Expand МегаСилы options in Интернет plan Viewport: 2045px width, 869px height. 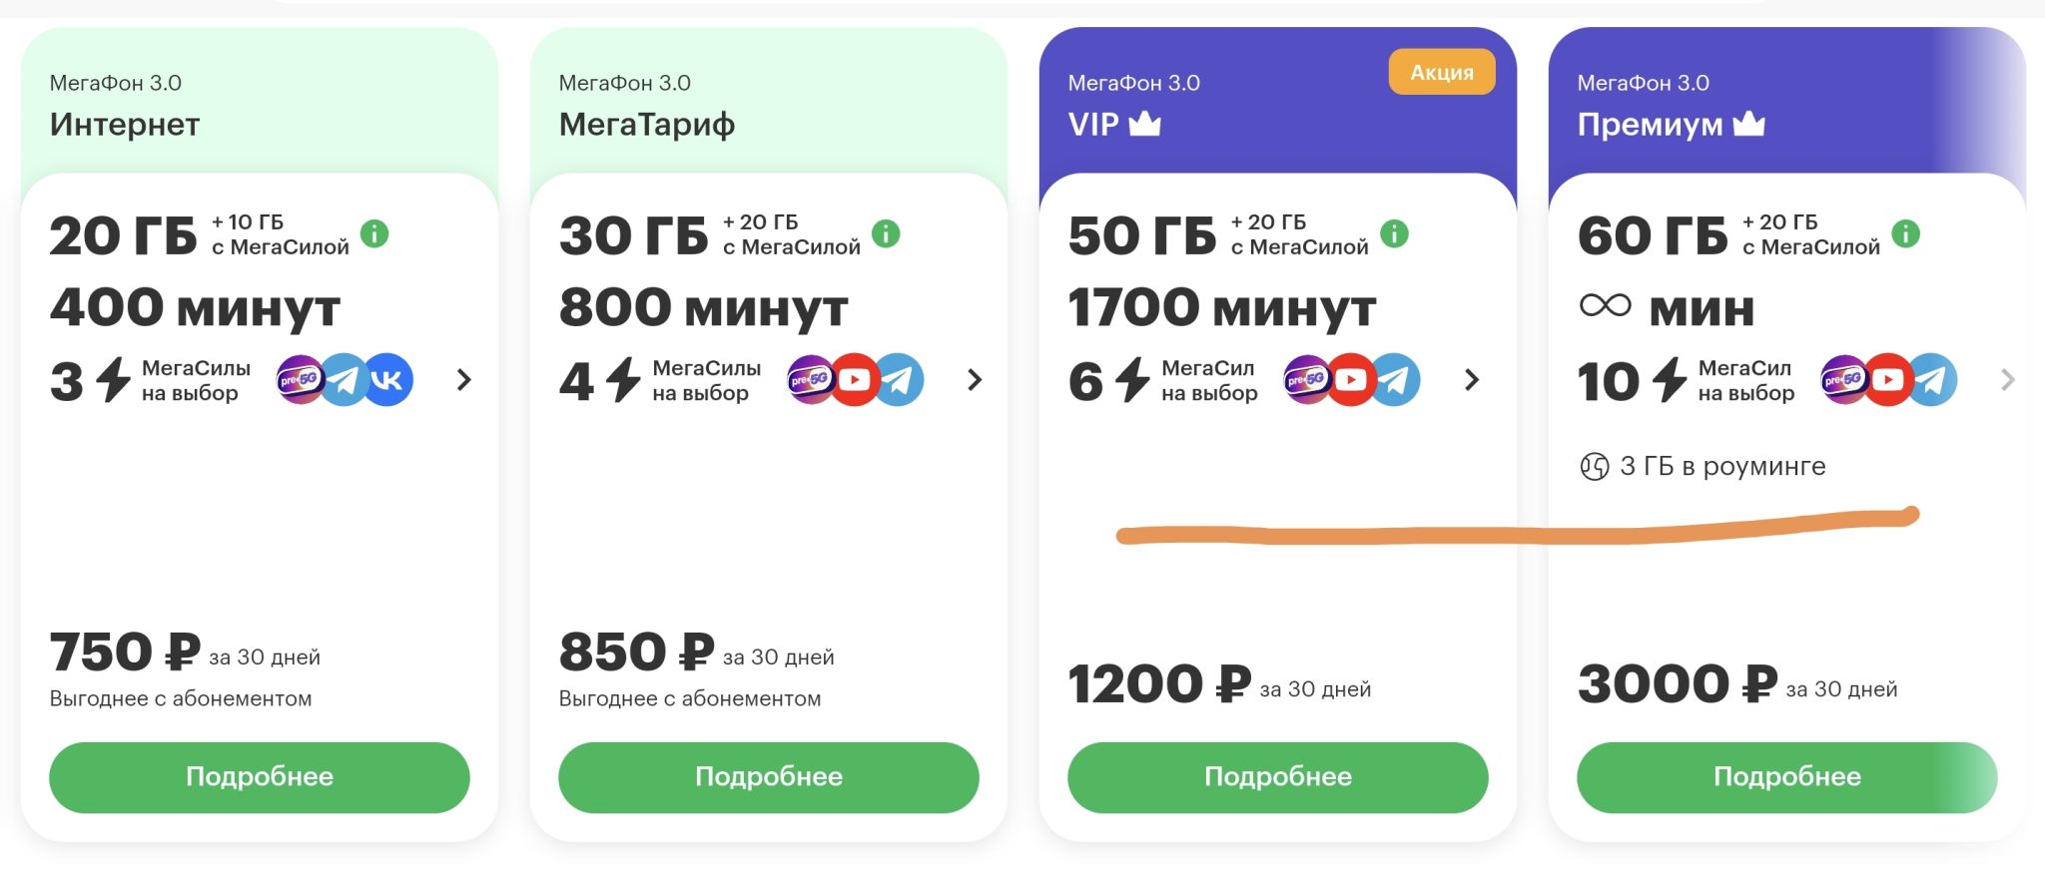point(463,380)
